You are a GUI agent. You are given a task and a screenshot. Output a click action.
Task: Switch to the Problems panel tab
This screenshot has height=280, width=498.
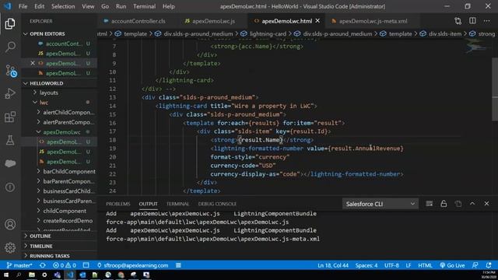pos(117,204)
